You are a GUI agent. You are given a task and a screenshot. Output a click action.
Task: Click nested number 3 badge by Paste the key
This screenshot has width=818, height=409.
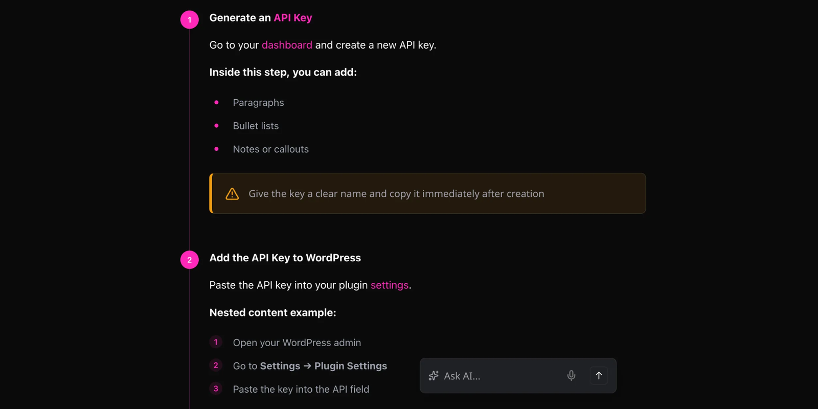(x=216, y=389)
